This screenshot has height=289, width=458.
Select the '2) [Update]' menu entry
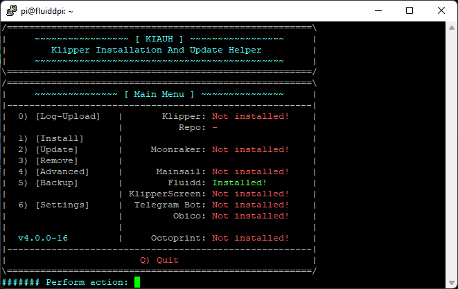(48, 150)
